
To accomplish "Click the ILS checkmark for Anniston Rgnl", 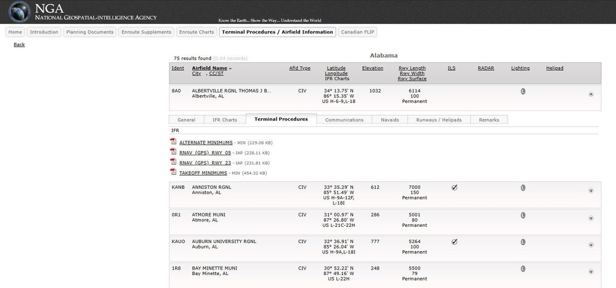I will pos(455,188).
